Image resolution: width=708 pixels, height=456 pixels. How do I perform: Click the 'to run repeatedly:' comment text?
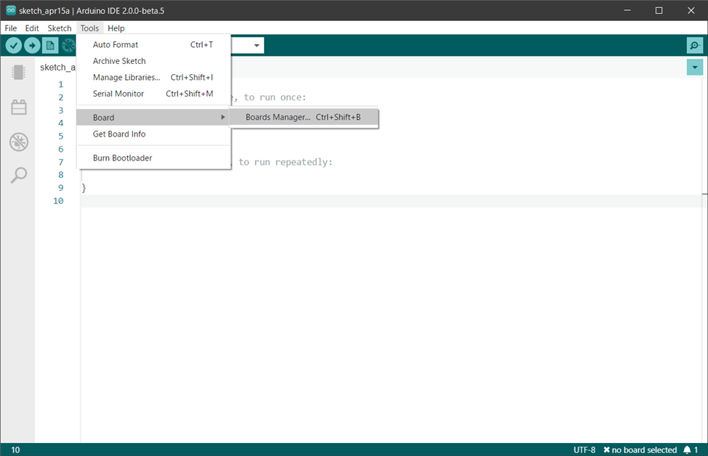click(286, 162)
